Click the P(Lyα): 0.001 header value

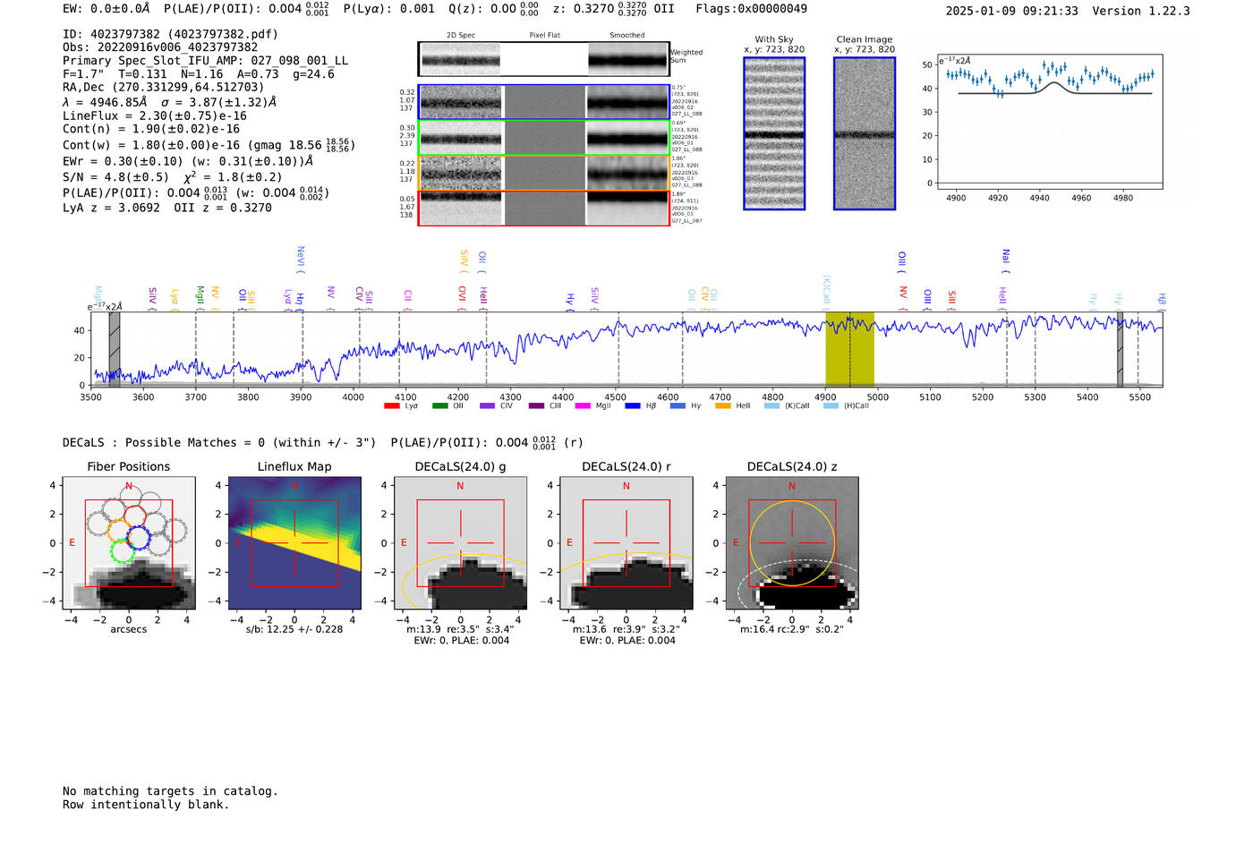pos(389,9)
